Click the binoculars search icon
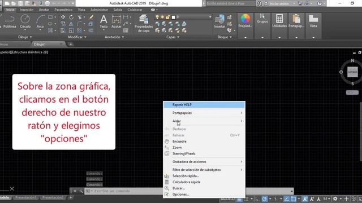362x203 pixels. point(259,3)
